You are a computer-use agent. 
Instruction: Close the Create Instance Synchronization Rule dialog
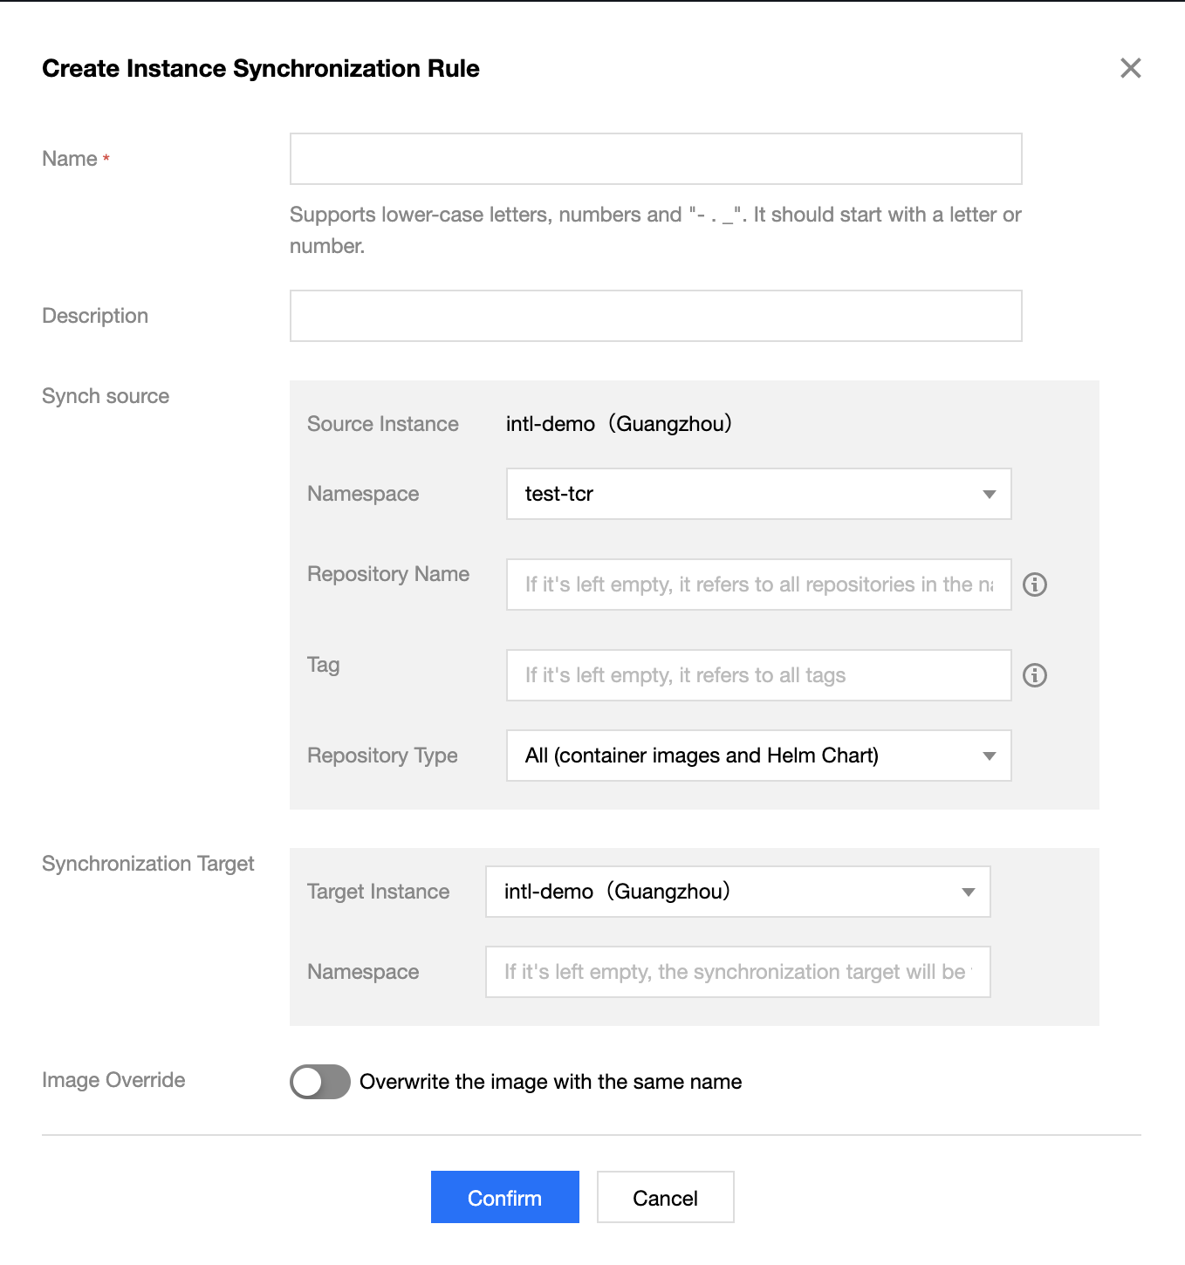[1130, 68]
